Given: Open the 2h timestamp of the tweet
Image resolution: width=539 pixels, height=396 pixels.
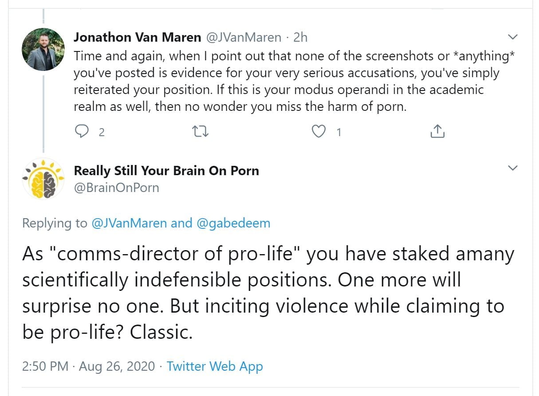Looking at the screenshot, I should pos(300,37).
